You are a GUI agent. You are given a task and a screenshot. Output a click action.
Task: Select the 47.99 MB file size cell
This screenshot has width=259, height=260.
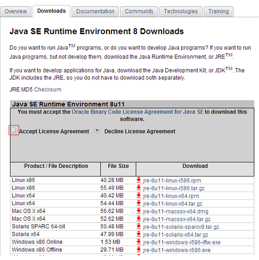click(112, 234)
